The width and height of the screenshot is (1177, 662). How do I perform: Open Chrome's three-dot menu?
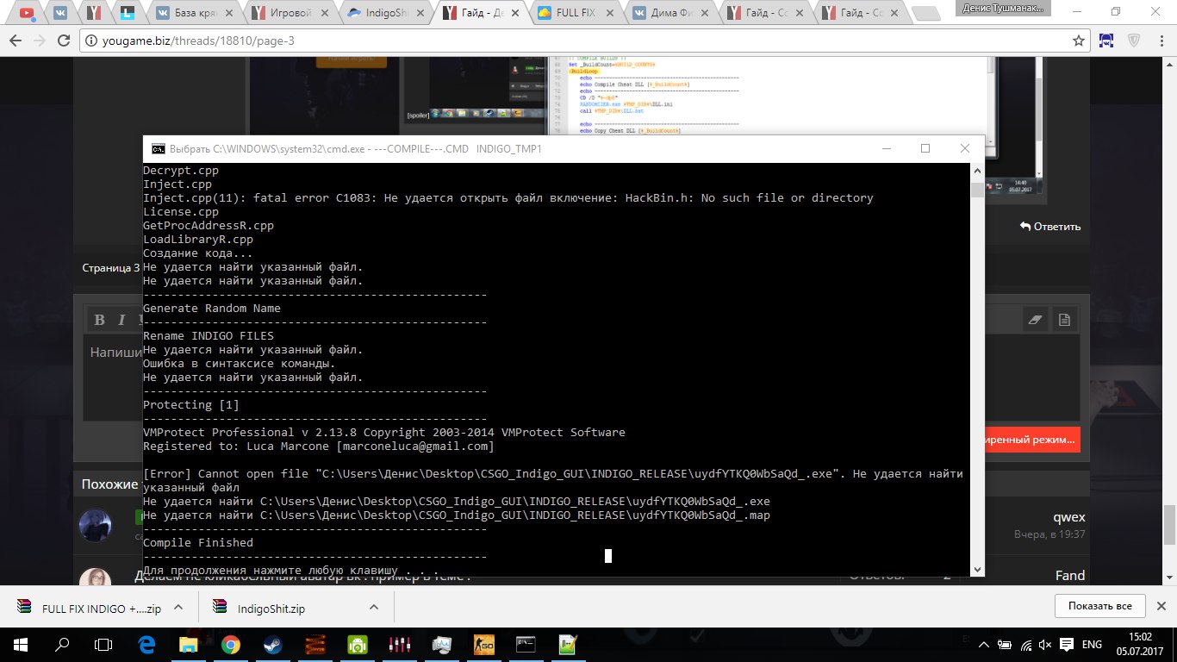pyautogui.click(x=1162, y=41)
